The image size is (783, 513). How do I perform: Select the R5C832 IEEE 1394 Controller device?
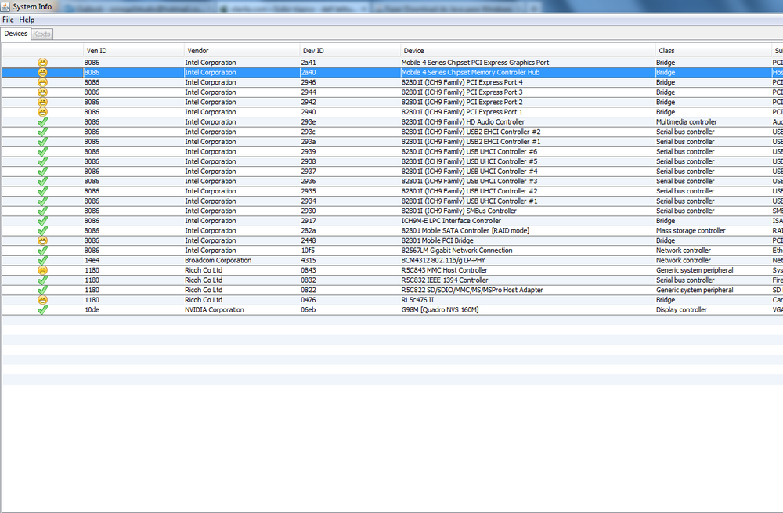click(445, 280)
